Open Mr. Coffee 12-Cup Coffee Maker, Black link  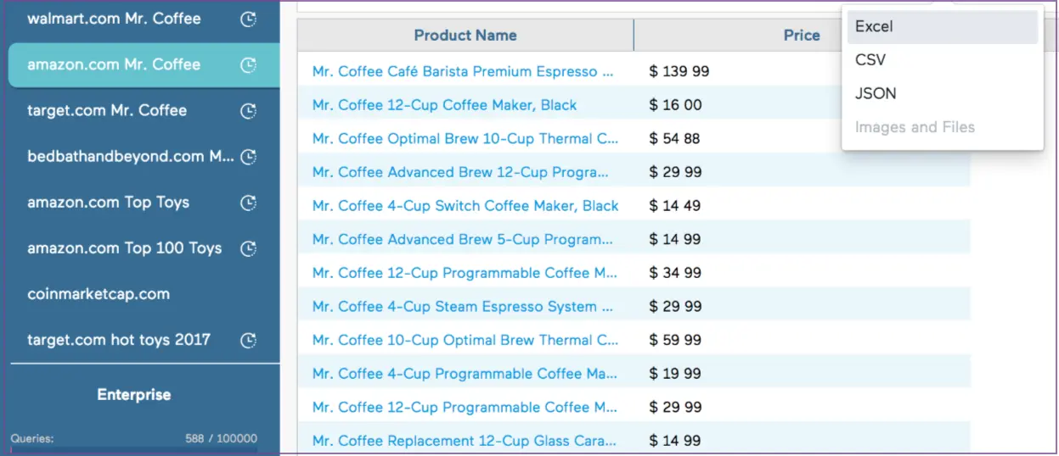click(x=444, y=105)
